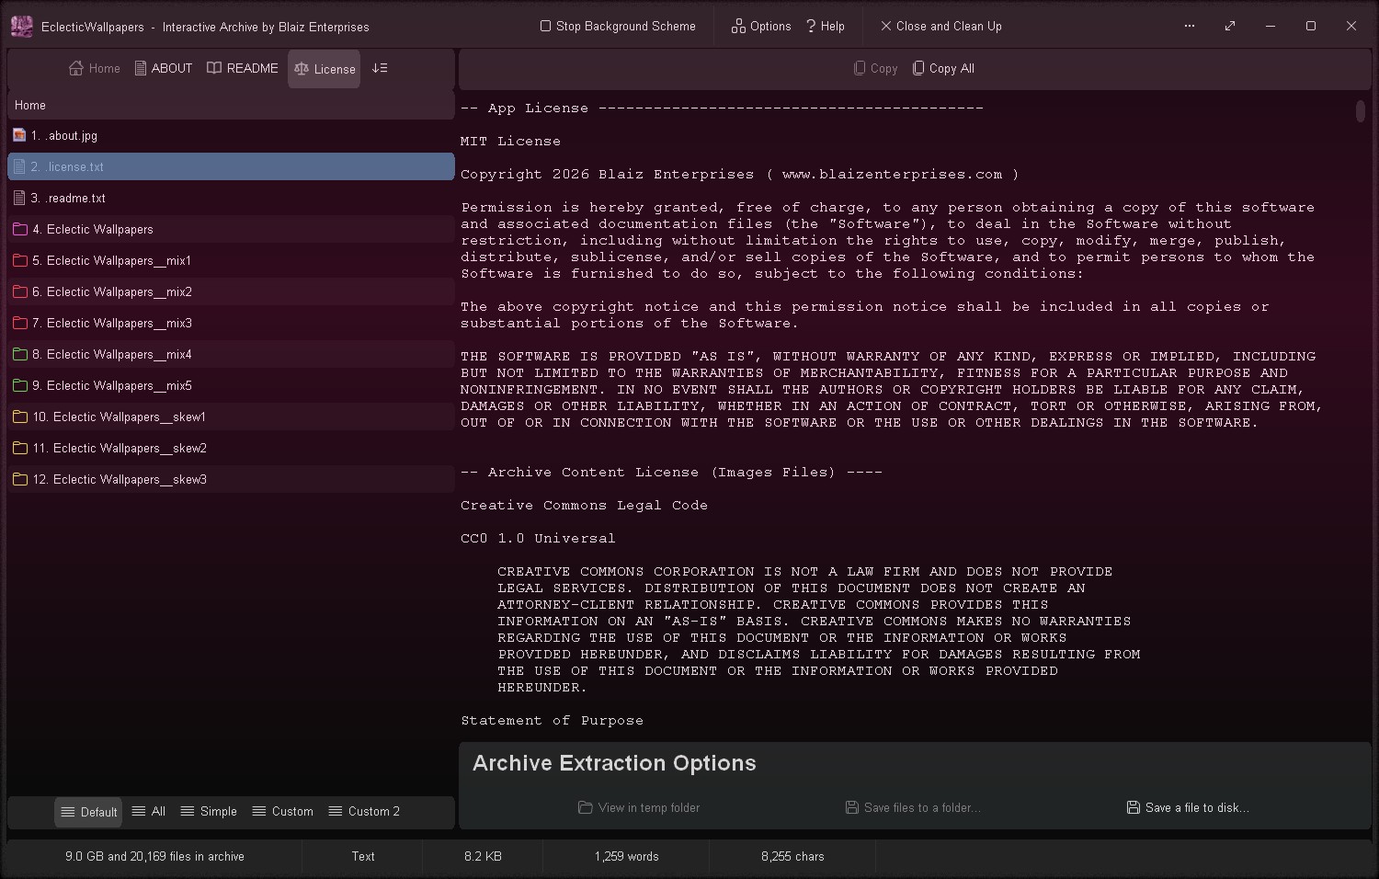The width and height of the screenshot is (1379, 879).
Task: Open folder Eclectic Wallpapers__mix5
Action: [x=231, y=386]
